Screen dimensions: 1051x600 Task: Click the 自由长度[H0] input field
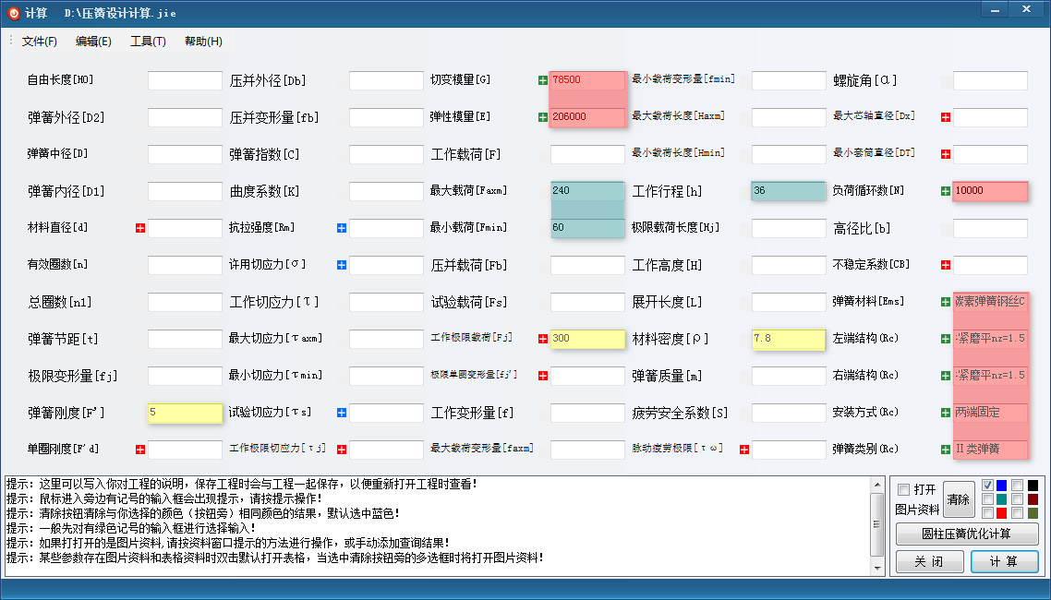[x=185, y=80]
